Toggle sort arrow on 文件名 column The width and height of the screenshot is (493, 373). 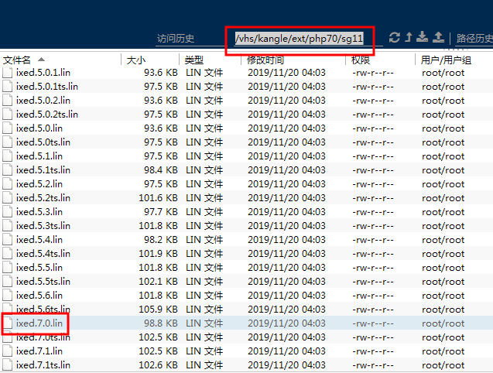click(x=41, y=60)
